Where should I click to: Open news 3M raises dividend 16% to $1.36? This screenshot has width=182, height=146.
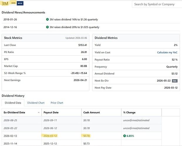pyautogui.click(x=74, y=19)
